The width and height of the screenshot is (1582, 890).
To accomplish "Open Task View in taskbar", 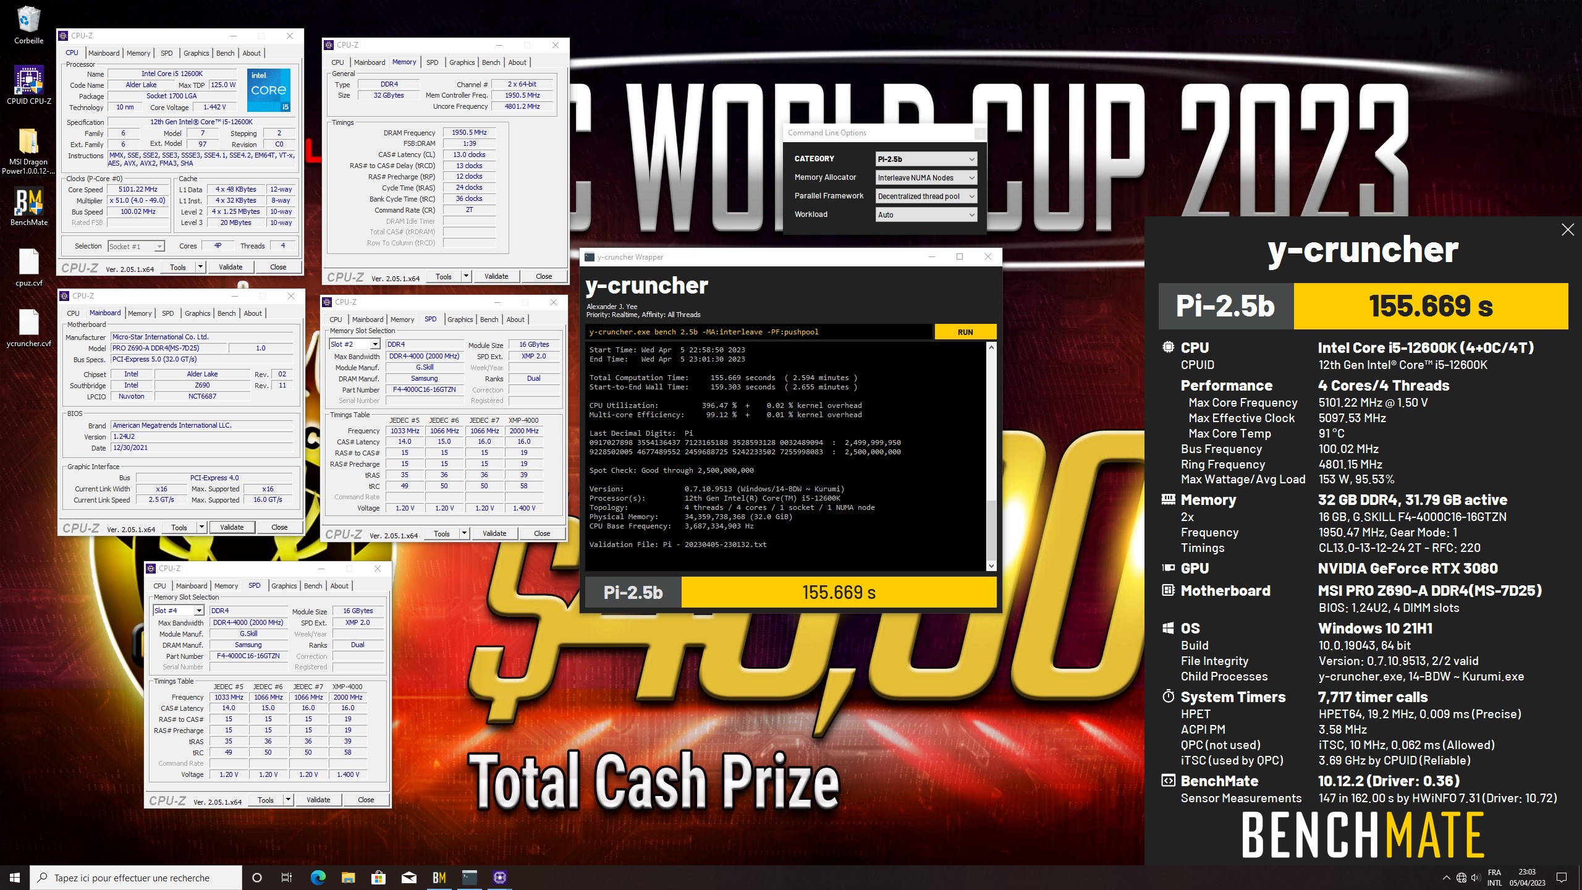I will pos(287,878).
